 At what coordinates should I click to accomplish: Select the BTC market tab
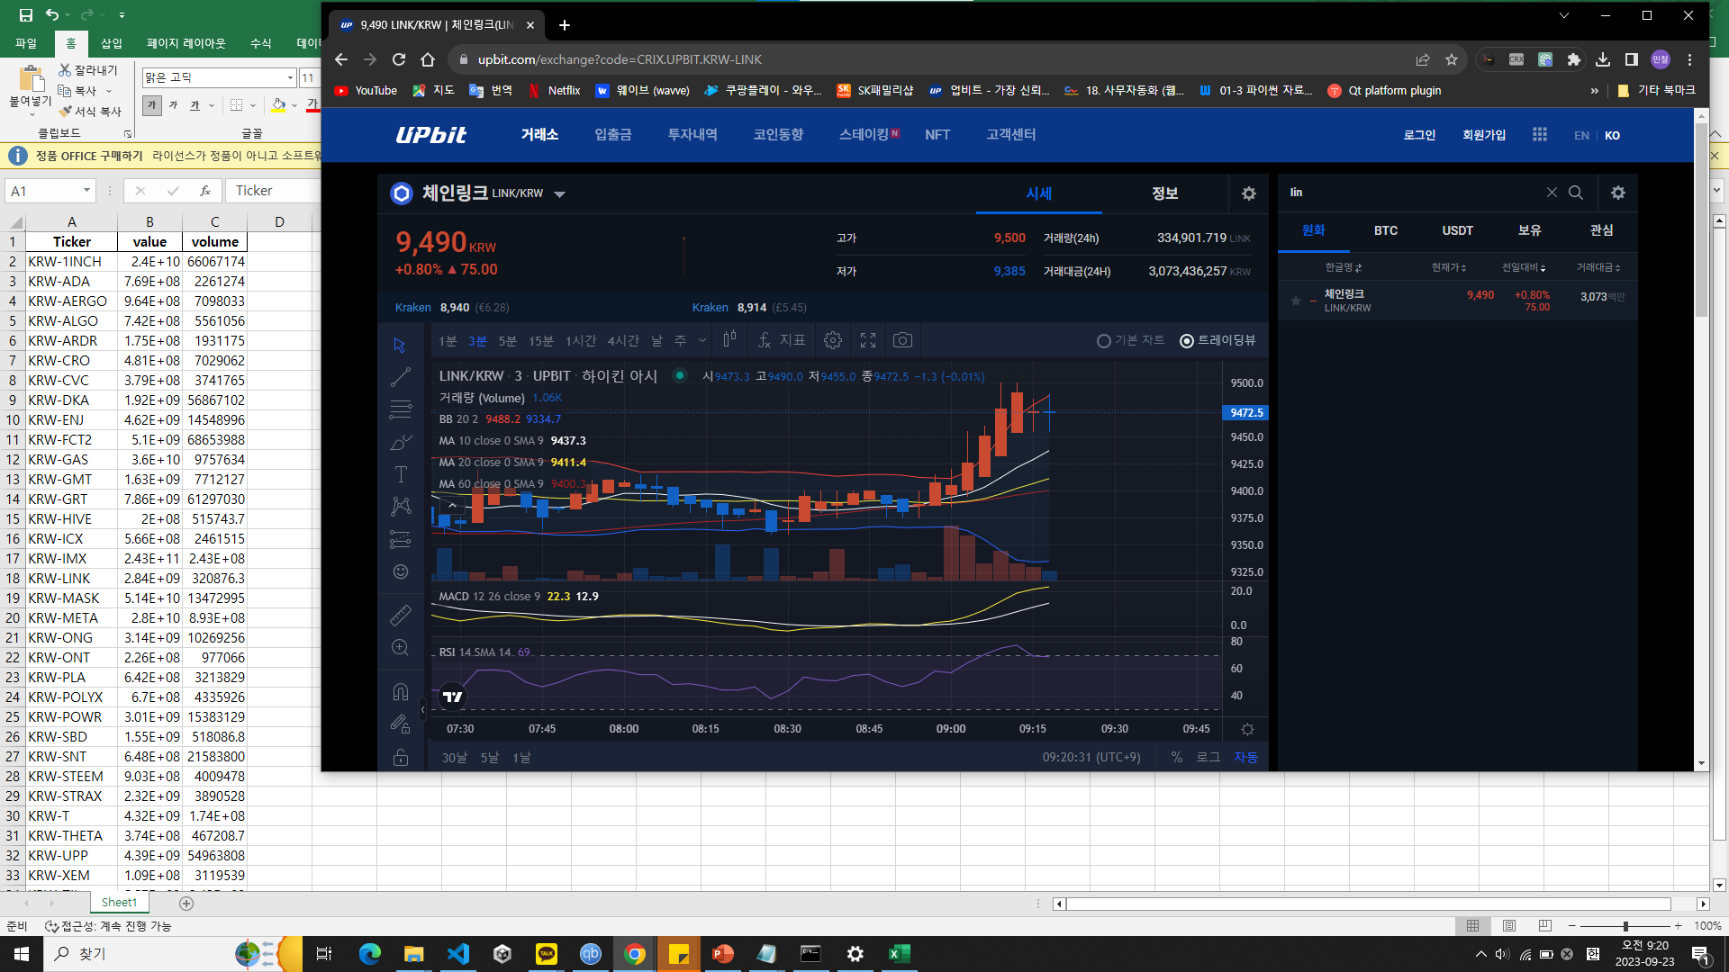coord(1385,230)
